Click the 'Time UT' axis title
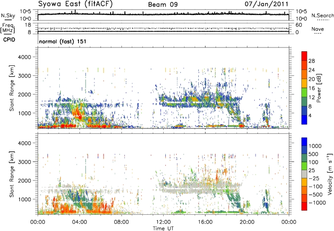 [x=163, y=228]
